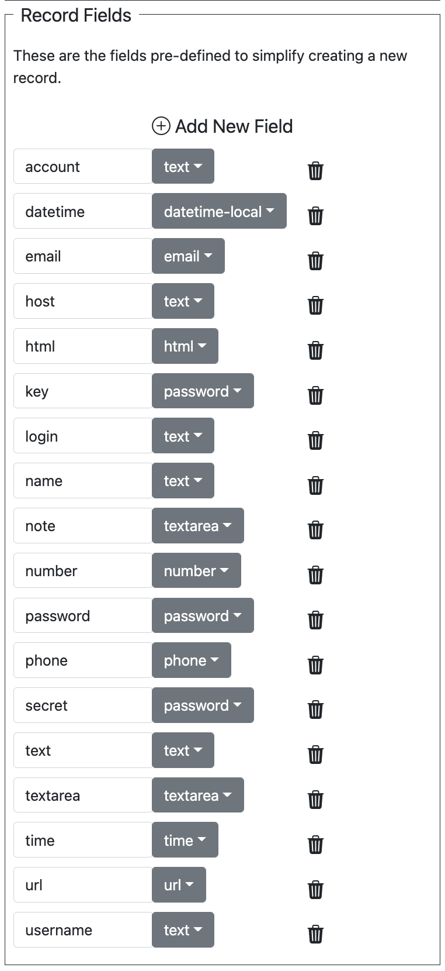Select the password field name input
This screenshot has width=445, height=971.
pyautogui.click(x=83, y=615)
